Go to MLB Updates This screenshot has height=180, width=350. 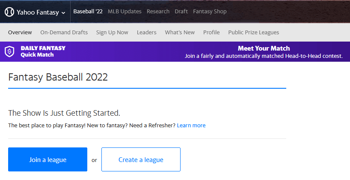pyautogui.click(x=125, y=12)
